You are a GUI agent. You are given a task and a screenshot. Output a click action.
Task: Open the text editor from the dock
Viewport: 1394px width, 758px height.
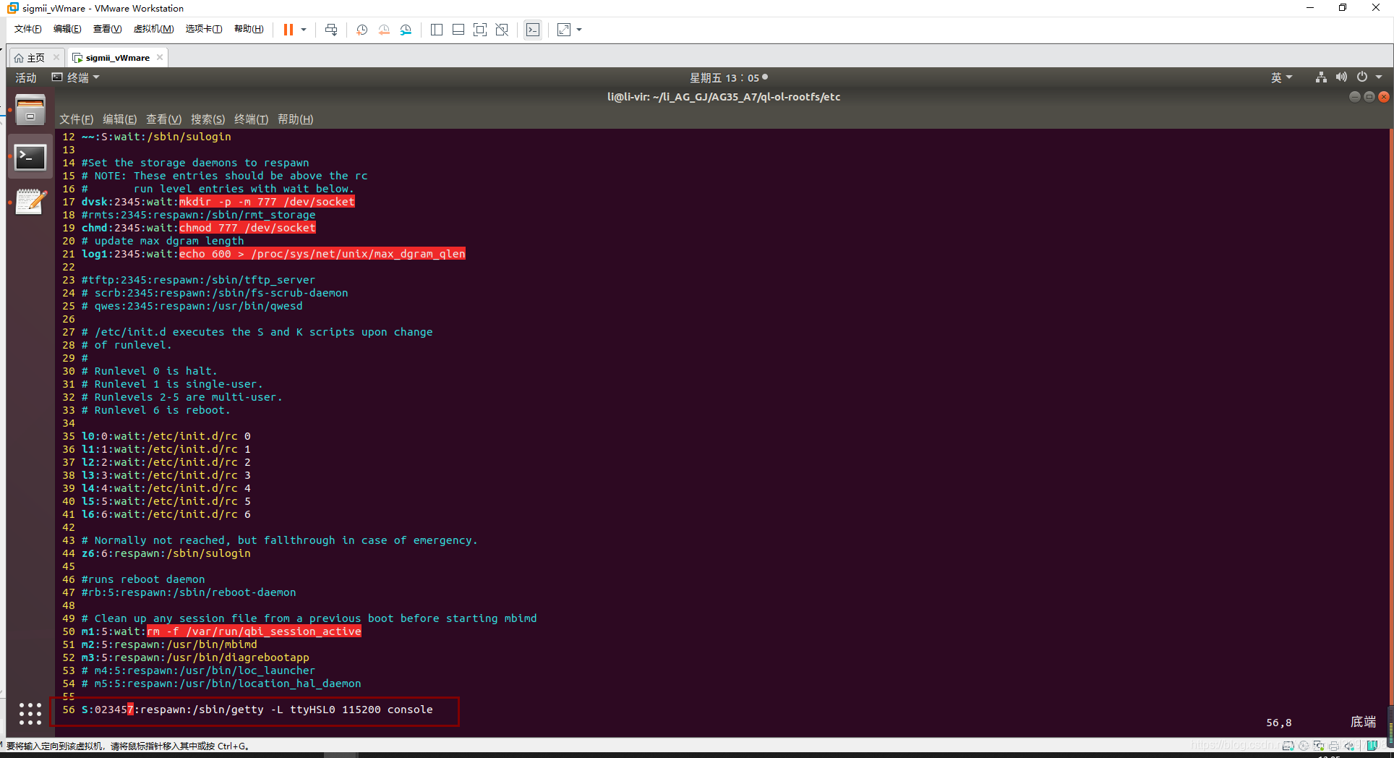pos(30,202)
